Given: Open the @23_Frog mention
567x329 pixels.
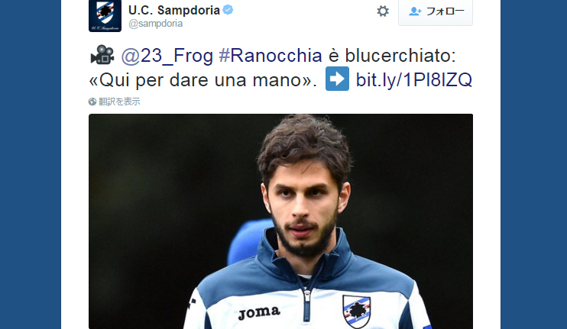Looking at the screenshot, I should pos(167,56).
